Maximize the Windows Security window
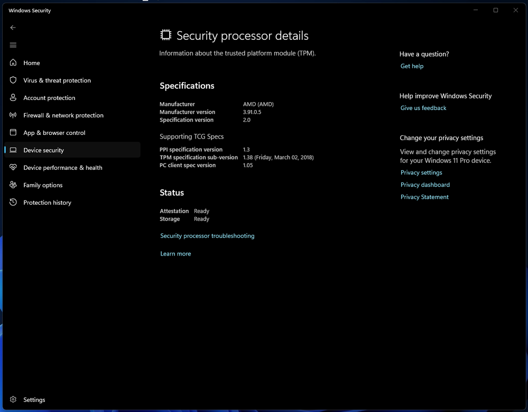Viewport: 528px width, 412px height. (496, 10)
